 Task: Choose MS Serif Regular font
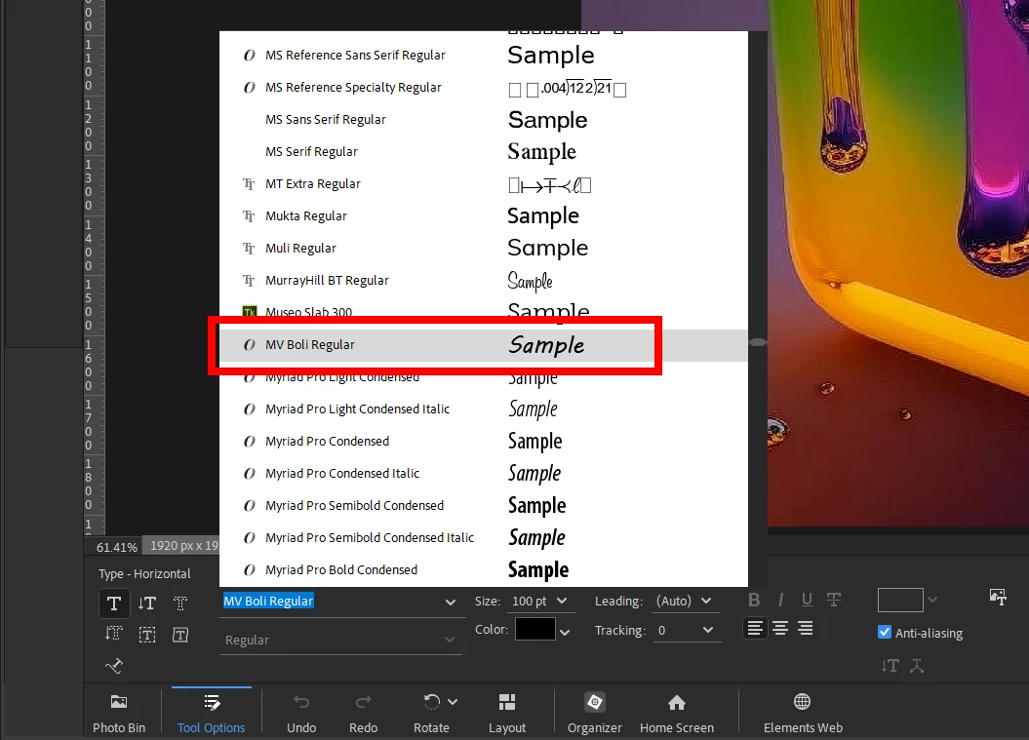click(x=484, y=151)
